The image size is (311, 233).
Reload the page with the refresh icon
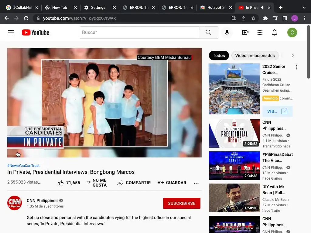pos(26,18)
